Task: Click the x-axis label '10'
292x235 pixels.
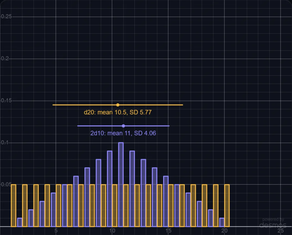Action: click(112, 231)
